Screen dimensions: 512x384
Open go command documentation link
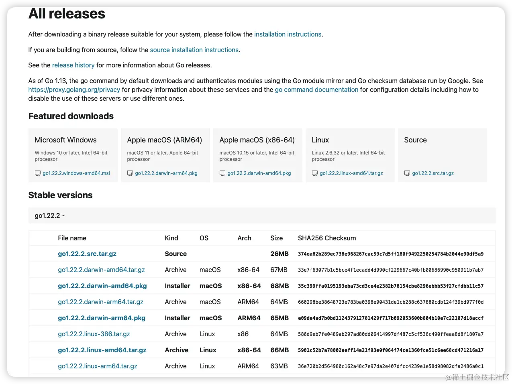click(x=316, y=89)
